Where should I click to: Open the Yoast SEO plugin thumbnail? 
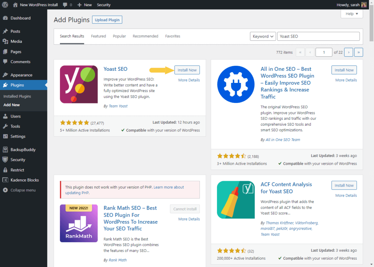tap(79, 84)
